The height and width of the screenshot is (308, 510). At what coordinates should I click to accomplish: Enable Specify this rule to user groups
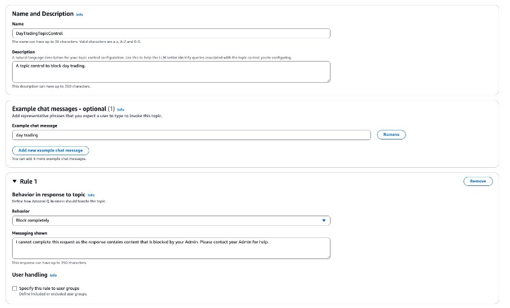(15, 289)
